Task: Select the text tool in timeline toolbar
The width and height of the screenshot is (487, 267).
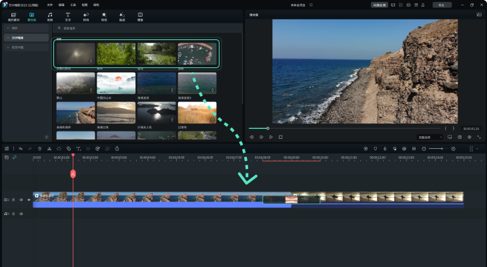Action: [x=78, y=148]
